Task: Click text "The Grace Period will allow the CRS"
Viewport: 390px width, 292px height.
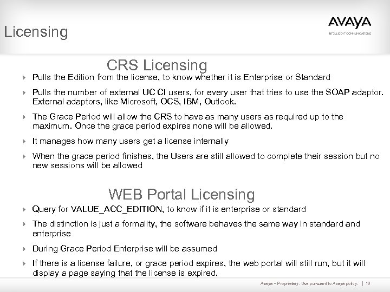Action: point(102,116)
